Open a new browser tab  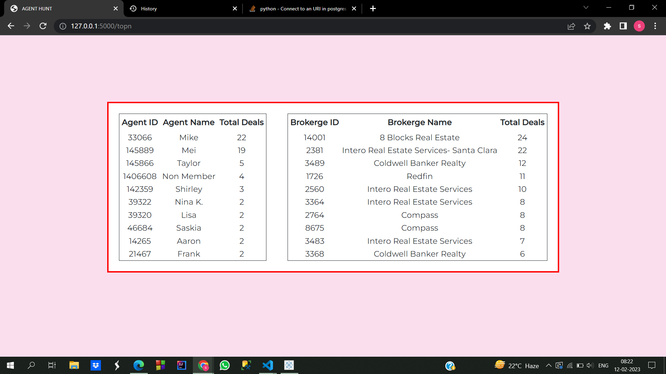pyautogui.click(x=373, y=8)
